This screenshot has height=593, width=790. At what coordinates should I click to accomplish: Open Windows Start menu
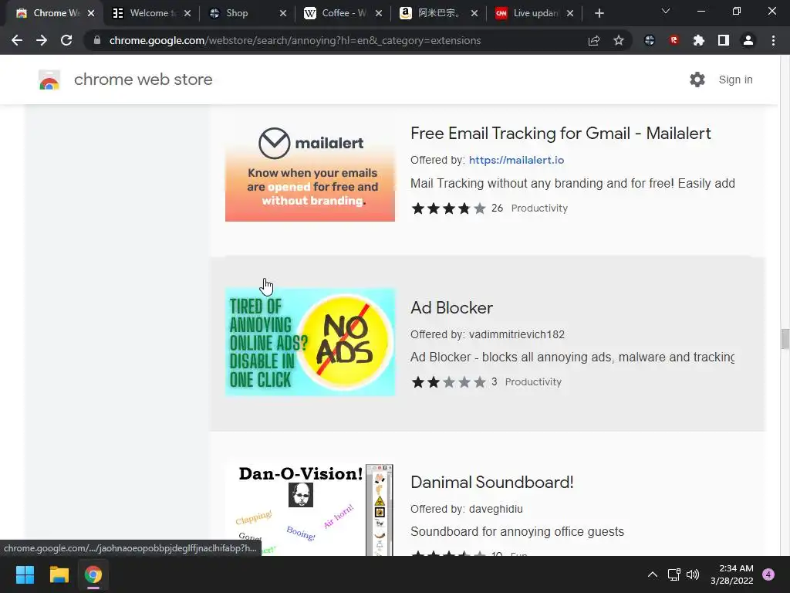click(25, 574)
